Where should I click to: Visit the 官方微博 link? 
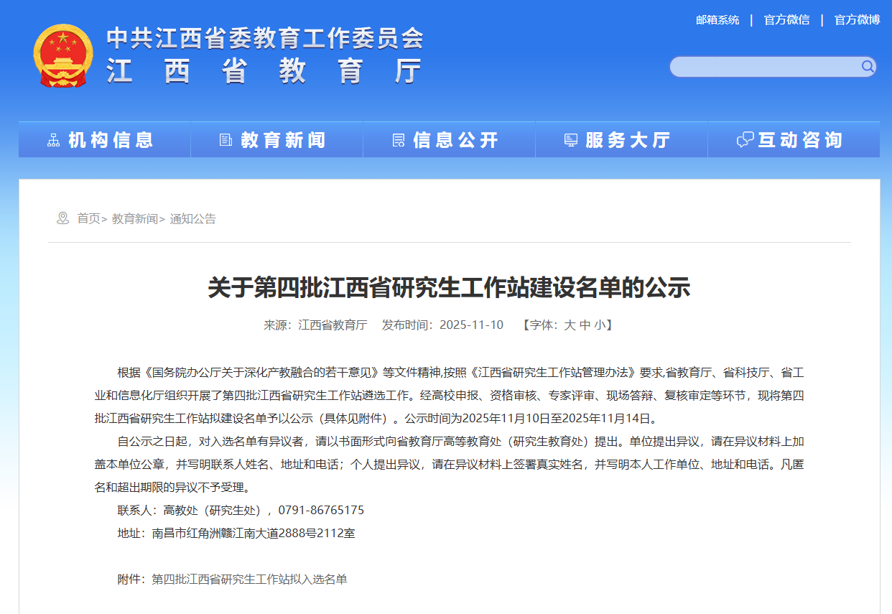857,20
